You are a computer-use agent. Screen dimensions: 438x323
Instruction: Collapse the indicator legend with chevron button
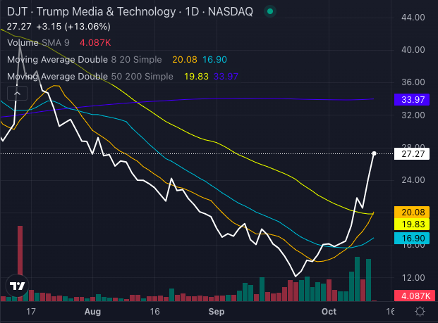17,92
